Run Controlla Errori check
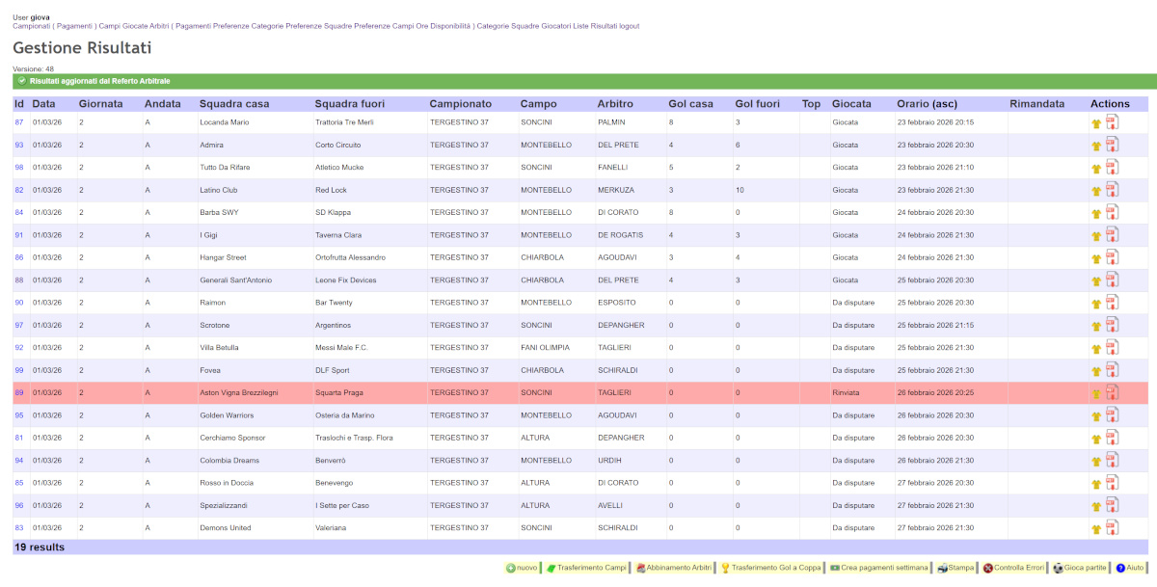The width and height of the screenshot is (1157, 587). pyautogui.click(x=1013, y=568)
